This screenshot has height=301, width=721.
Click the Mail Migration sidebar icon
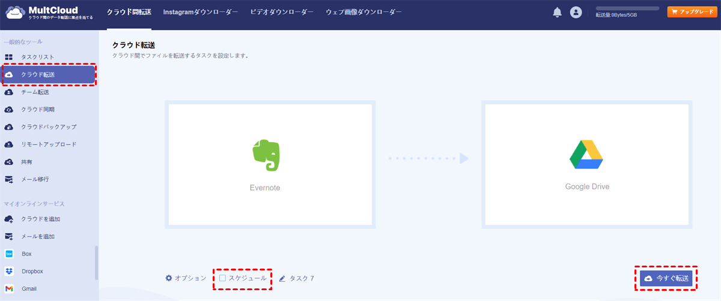[x=9, y=179]
